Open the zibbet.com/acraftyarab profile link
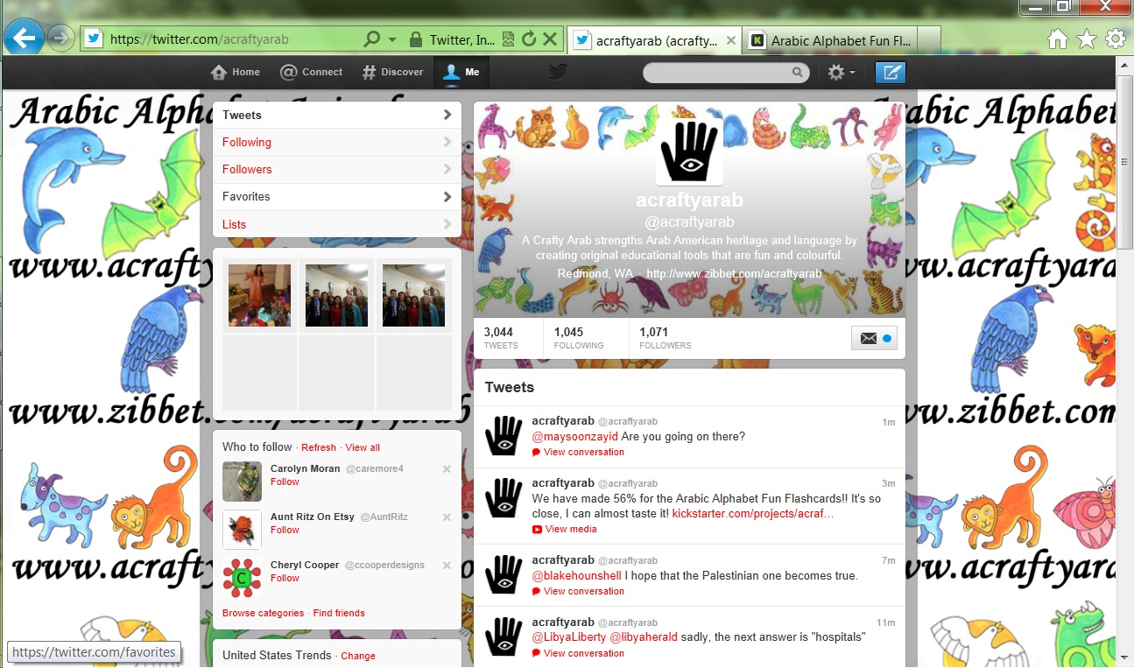Viewport: 1134px width, 668px height. pyautogui.click(x=734, y=274)
